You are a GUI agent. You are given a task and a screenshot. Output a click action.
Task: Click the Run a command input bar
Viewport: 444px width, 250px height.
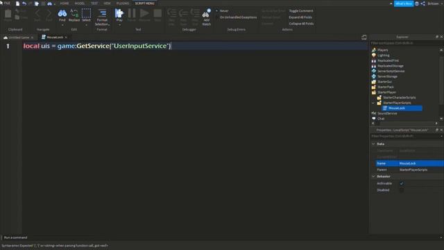(221, 237)
